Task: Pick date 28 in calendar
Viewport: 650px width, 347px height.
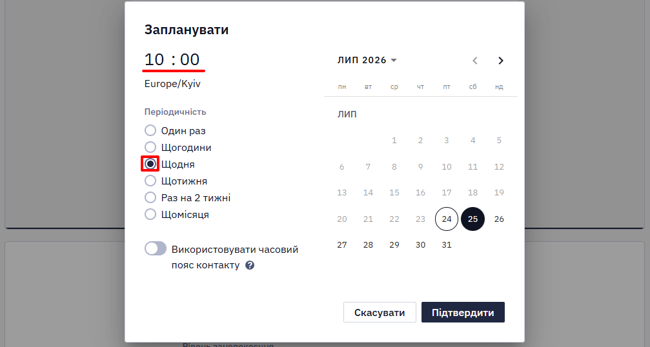Action: click(368, 245)
